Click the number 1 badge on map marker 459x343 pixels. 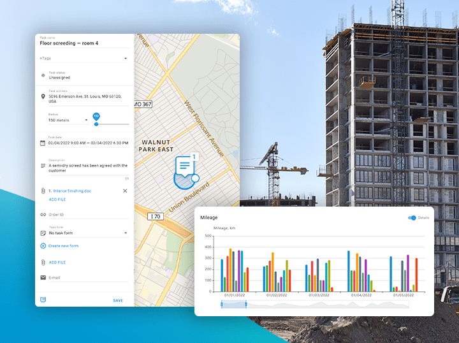[x=194, y=157]
